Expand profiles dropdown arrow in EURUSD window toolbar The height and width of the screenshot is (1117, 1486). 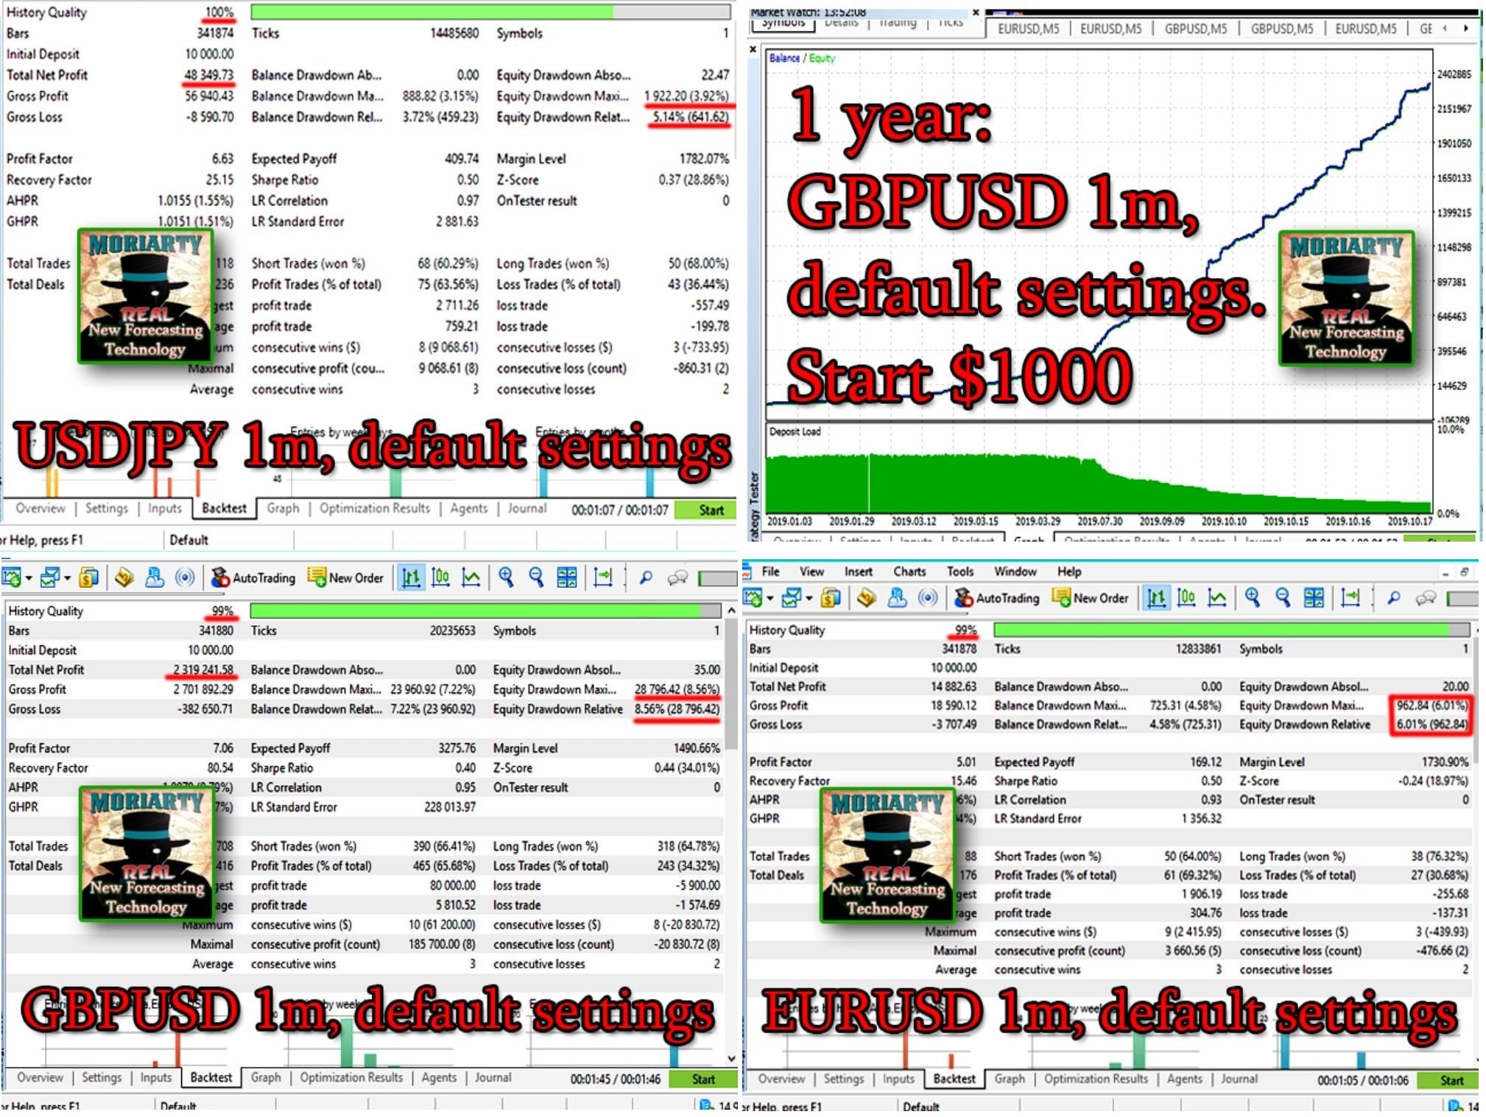point(809,598)
